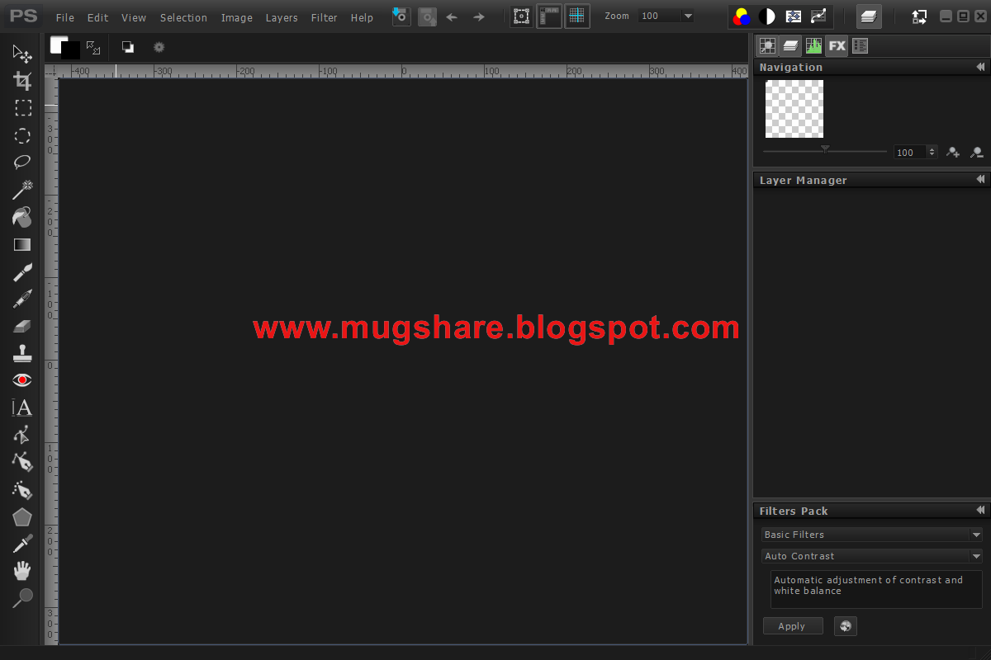This screenshot has width=991, height=660.
Task: Collapse the Filters Pack panel
Action: click(980, 511)
